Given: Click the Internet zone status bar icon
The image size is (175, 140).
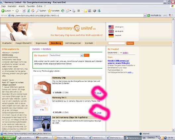Looking at the screenshot, I should [x=141, y=134].
